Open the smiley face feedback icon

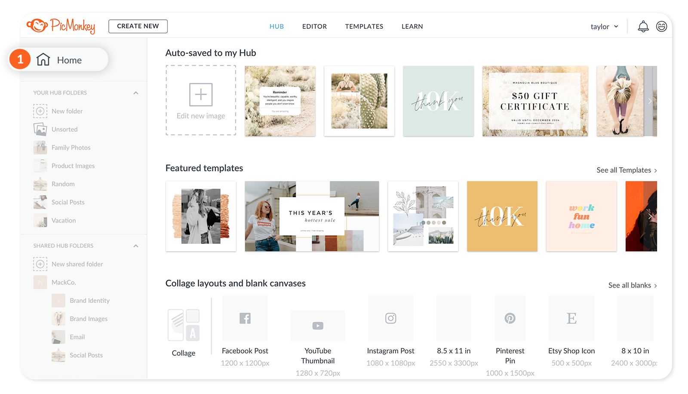(x=661, y=27)
